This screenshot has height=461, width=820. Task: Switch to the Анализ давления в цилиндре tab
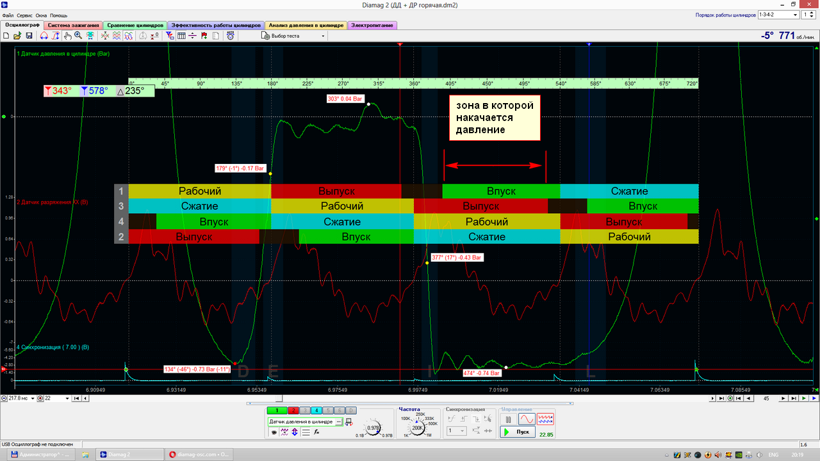click(x=306, y=26)
